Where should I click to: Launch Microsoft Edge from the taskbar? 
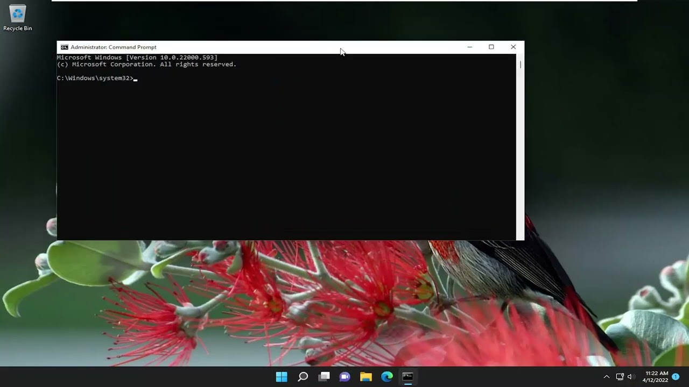(387, 377)
